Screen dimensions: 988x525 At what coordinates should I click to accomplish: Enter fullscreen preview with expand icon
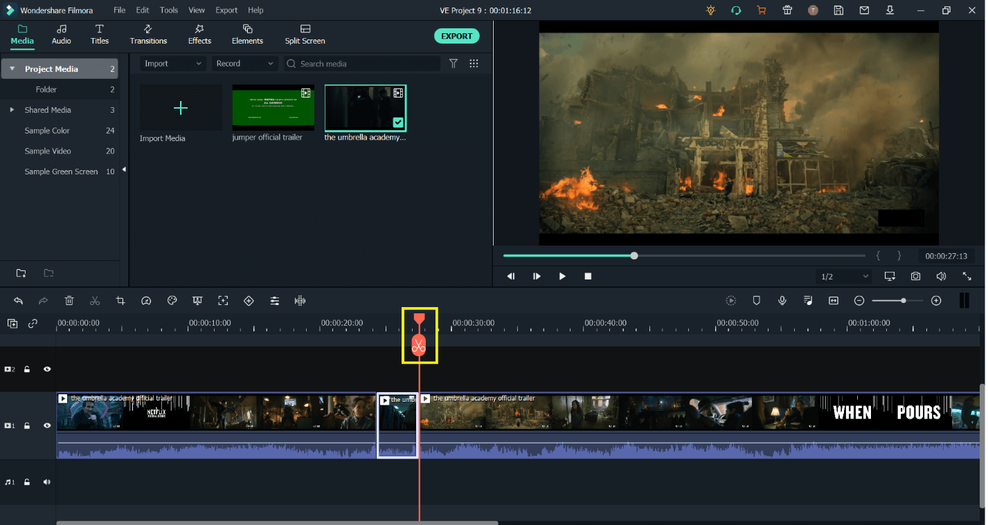click(967, 276)
